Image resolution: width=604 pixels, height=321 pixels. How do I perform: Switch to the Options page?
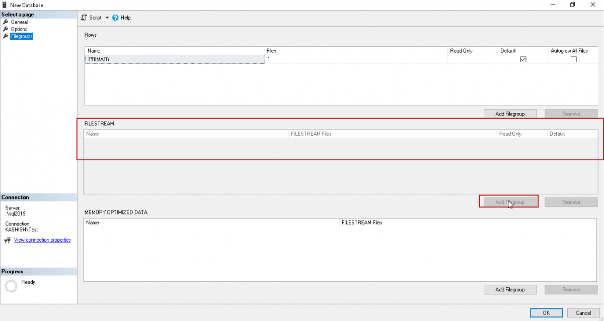[x=19, y=29]
